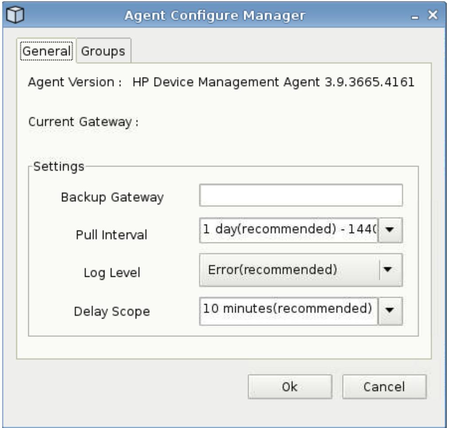
Task: Click the Delay Scope value field
Action: [x=289, y=310]
